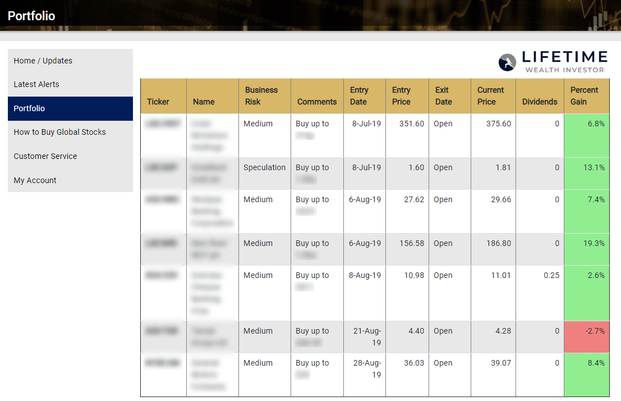This screenshot has height=401, width=621.
Task: Select the red -2.7% percent gain cell
Action: 587,337
